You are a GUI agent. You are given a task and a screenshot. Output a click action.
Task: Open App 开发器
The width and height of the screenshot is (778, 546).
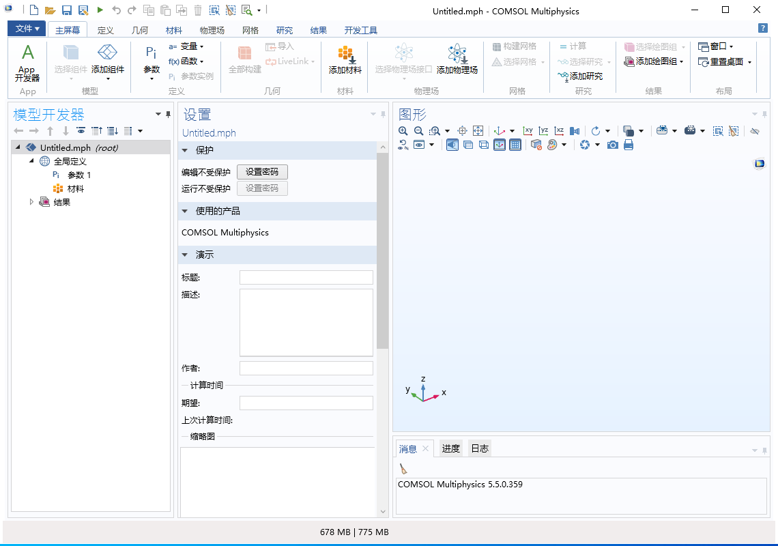point(27,63)
